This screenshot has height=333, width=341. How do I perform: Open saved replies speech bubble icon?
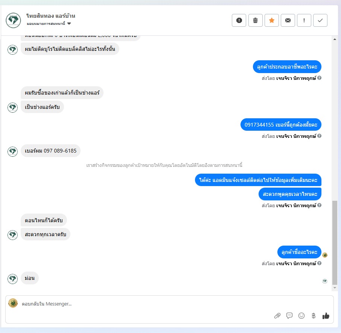pos(289,316)
